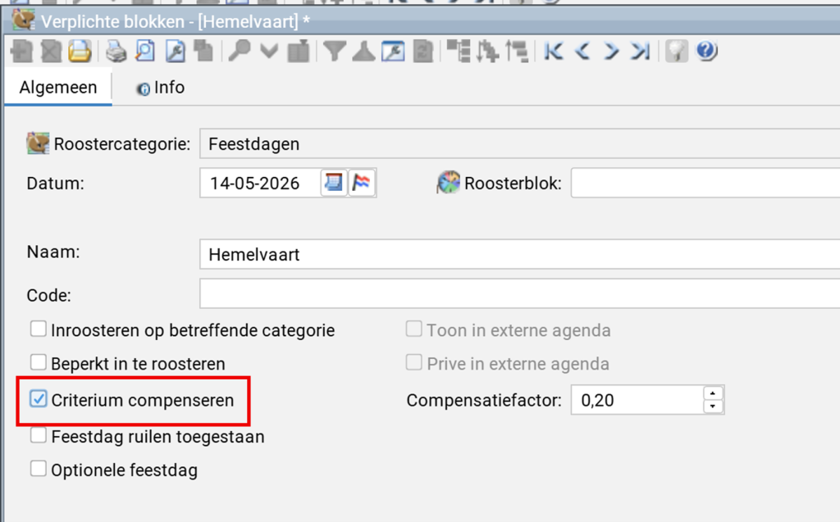
Task: Click the printer icon in the toolbar
Action: [116, 52]
